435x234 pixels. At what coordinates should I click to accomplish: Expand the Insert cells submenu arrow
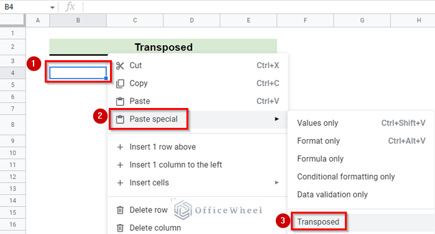277,182
